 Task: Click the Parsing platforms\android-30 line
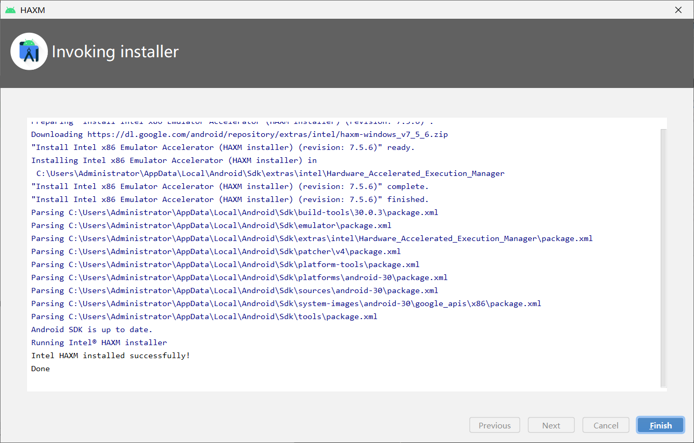[x=239, y=277]
